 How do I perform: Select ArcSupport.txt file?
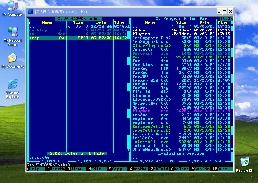[181, 42]
